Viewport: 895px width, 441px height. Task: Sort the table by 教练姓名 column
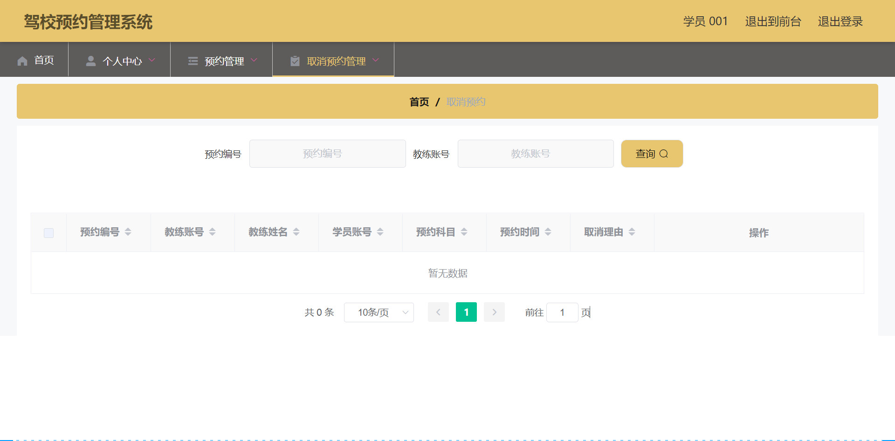pyautogui.click(x=296, y=232)
